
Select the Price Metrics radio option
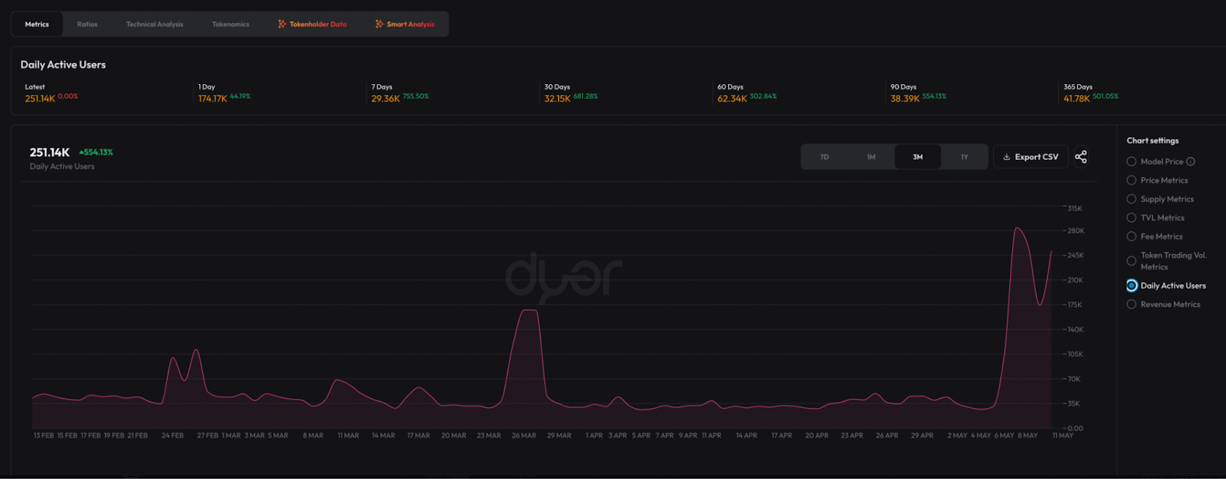point(1131,181)
